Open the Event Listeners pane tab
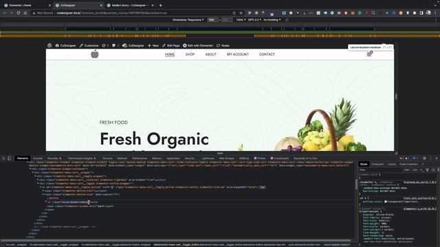 coord(408,164)
